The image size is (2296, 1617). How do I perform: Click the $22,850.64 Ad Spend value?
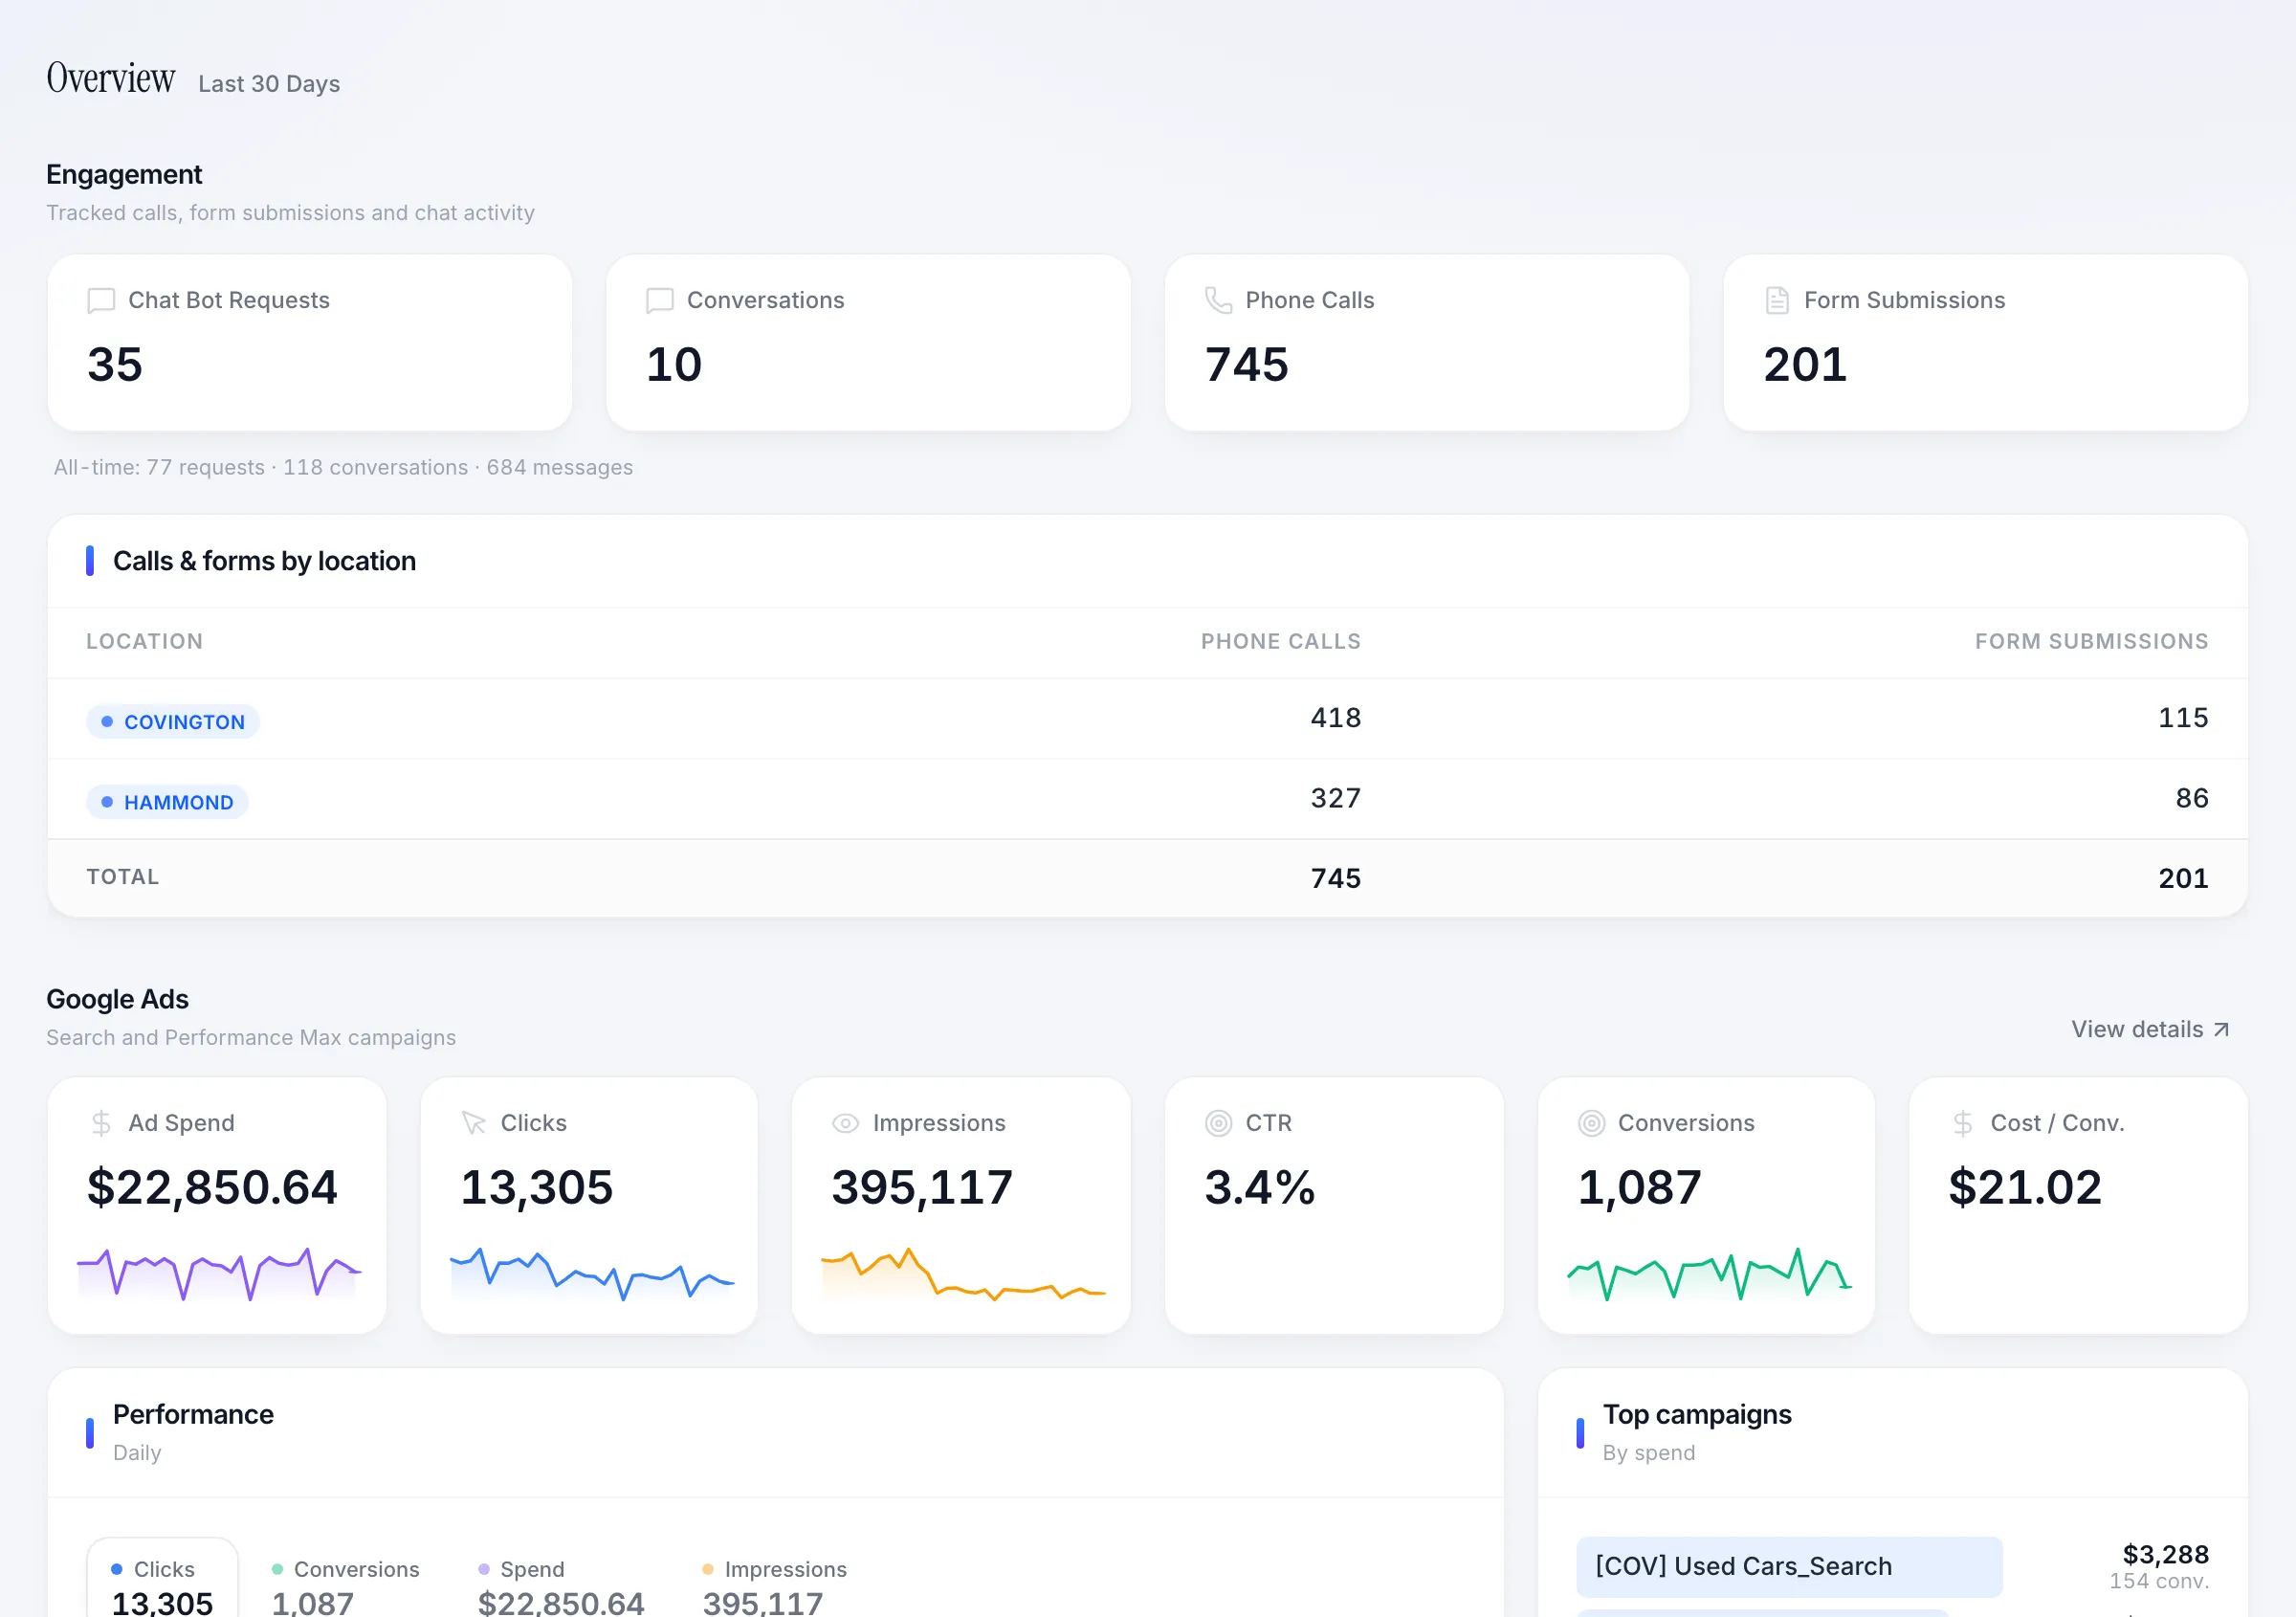coord(212,1188)
